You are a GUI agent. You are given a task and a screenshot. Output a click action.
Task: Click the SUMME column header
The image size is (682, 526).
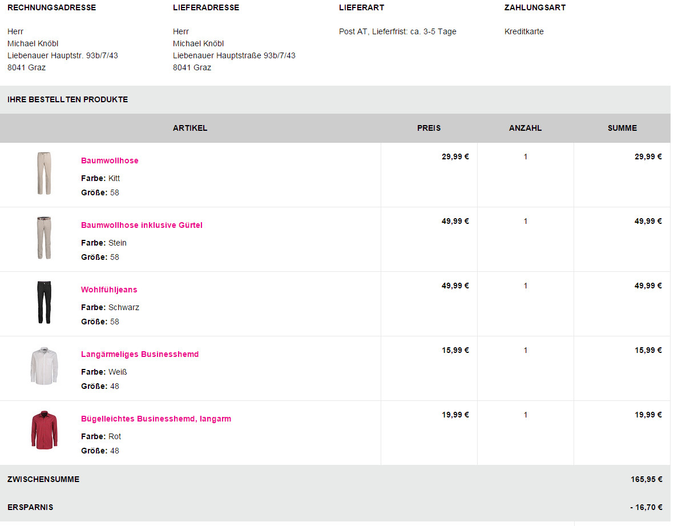click(622, 128)
